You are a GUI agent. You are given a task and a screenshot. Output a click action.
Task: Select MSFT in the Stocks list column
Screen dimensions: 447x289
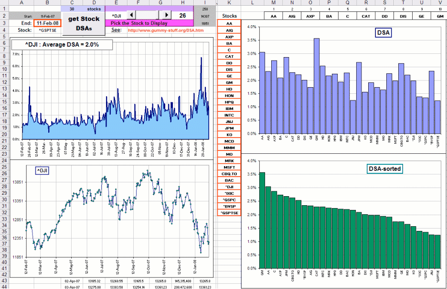pyautogui.click(x=229, y=168)
